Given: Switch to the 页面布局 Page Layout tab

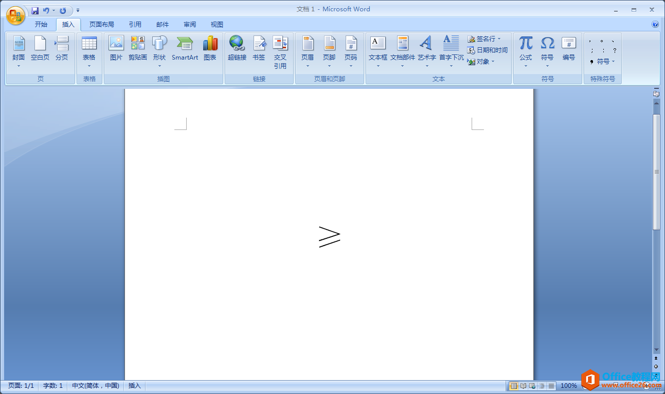Looking at the screenshot, I should [102, 24].
